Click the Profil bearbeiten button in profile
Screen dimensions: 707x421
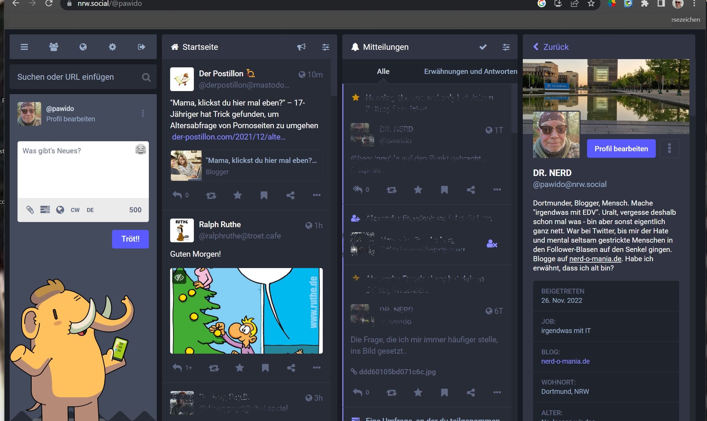[x=621, y=149]
